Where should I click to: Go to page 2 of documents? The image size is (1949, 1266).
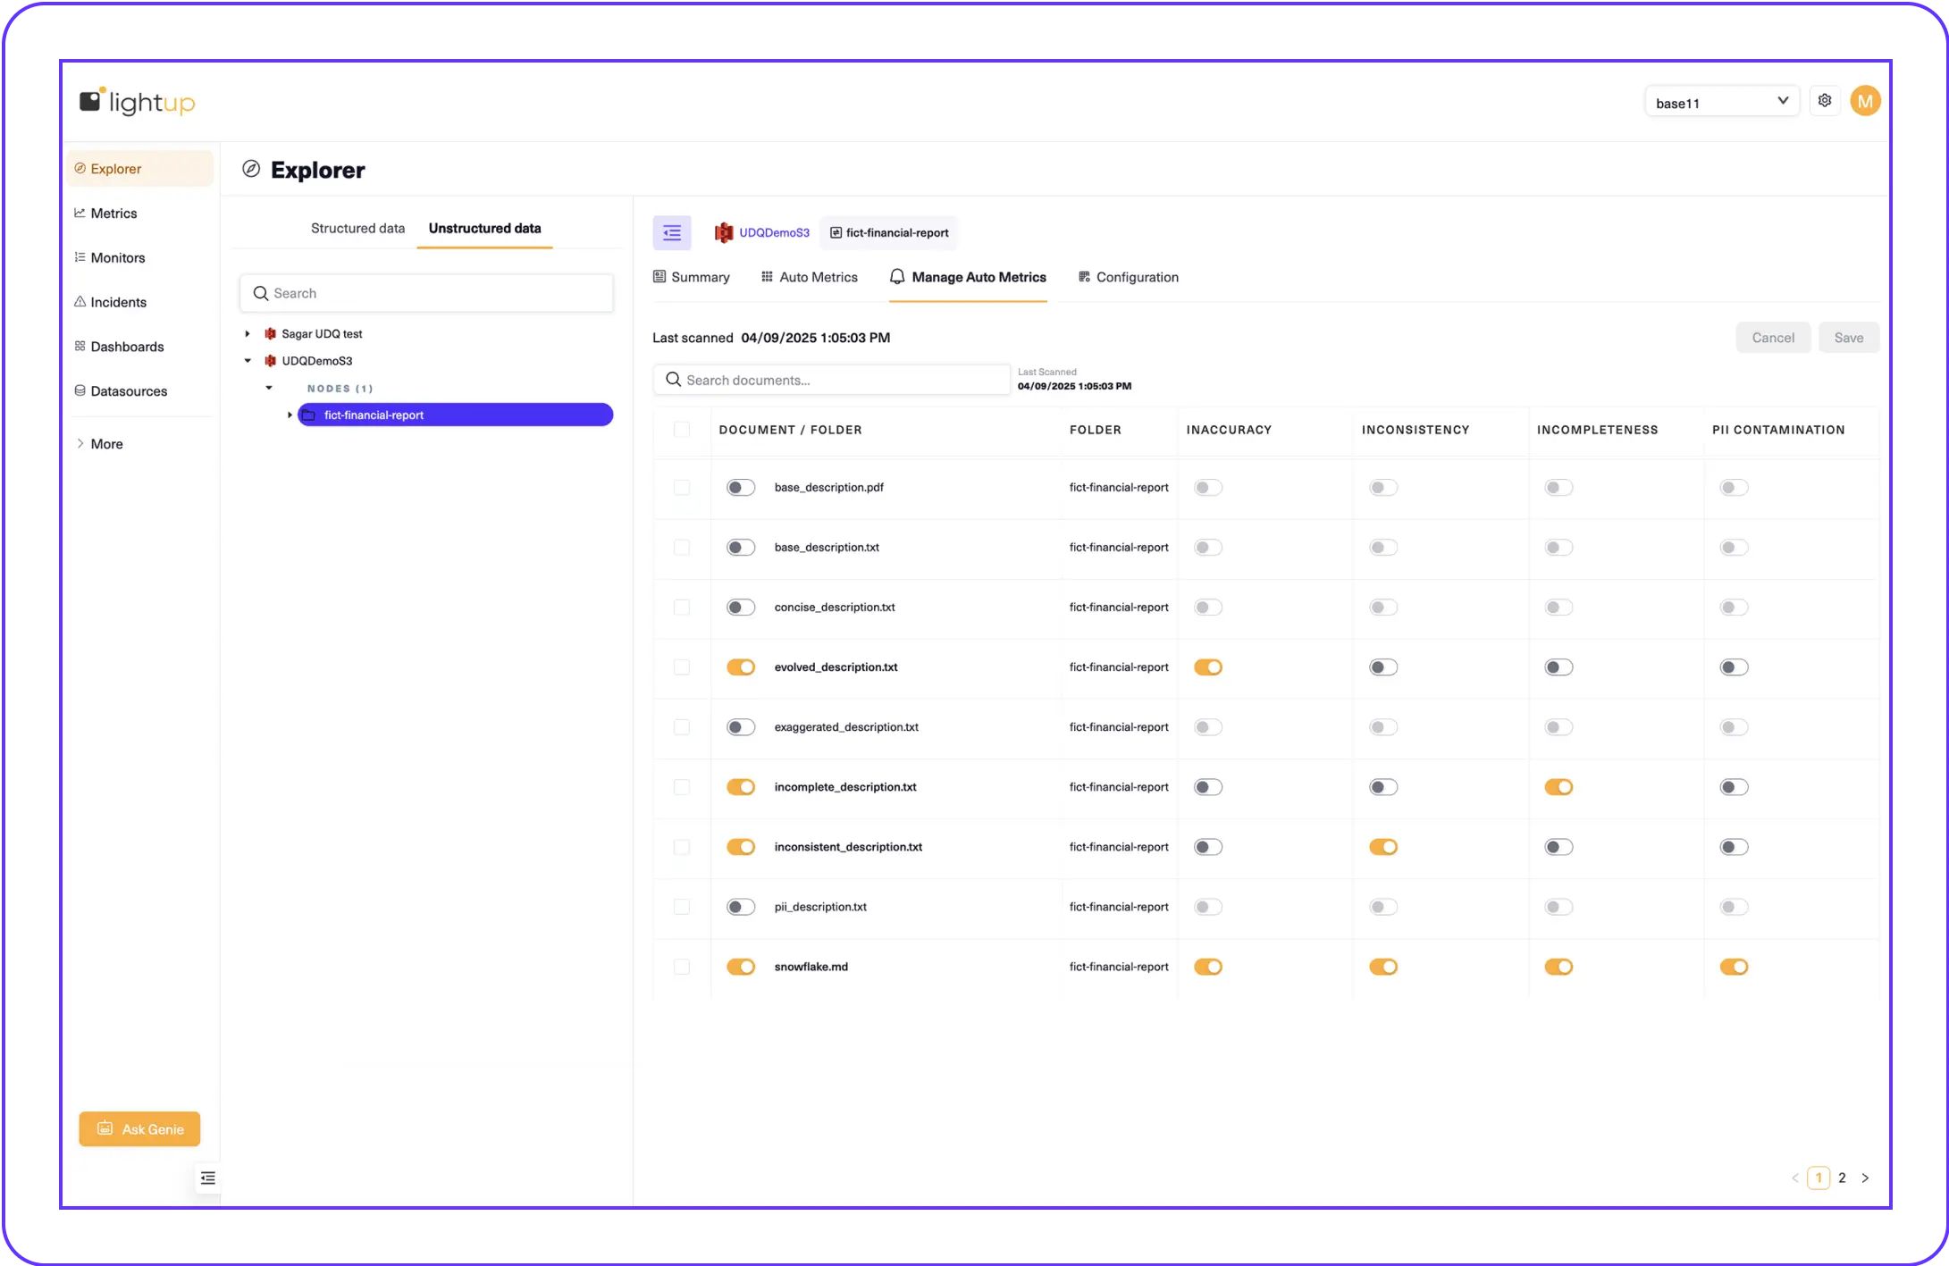[1841, 1178]
